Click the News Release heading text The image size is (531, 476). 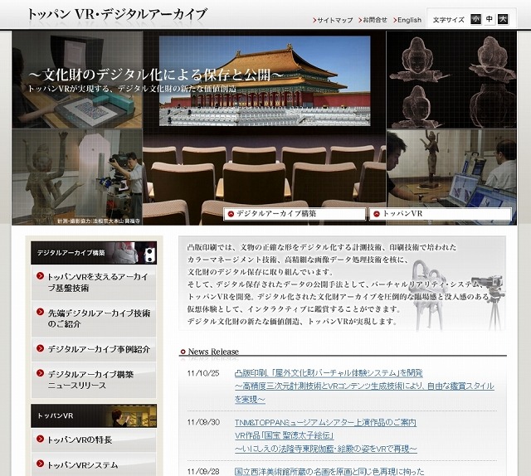[213, 352]
